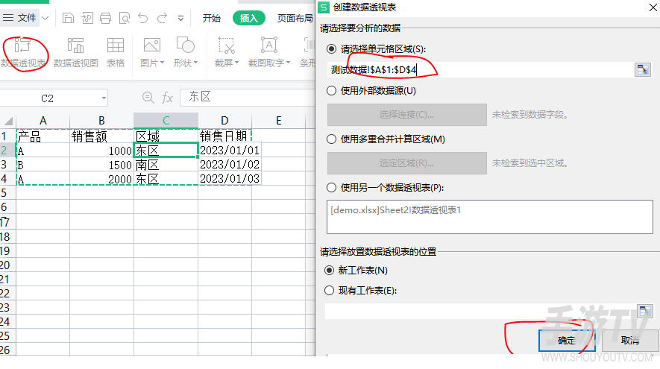
Task: Click the 截屏 screenshot icon
Action: click(x=226, y=45)
